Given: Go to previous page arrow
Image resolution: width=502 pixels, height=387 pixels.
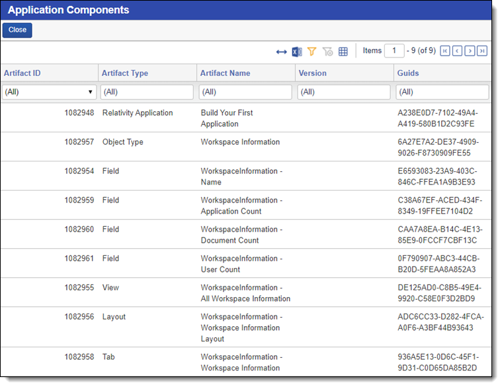Looking at the screenshot, I should 457,51.
